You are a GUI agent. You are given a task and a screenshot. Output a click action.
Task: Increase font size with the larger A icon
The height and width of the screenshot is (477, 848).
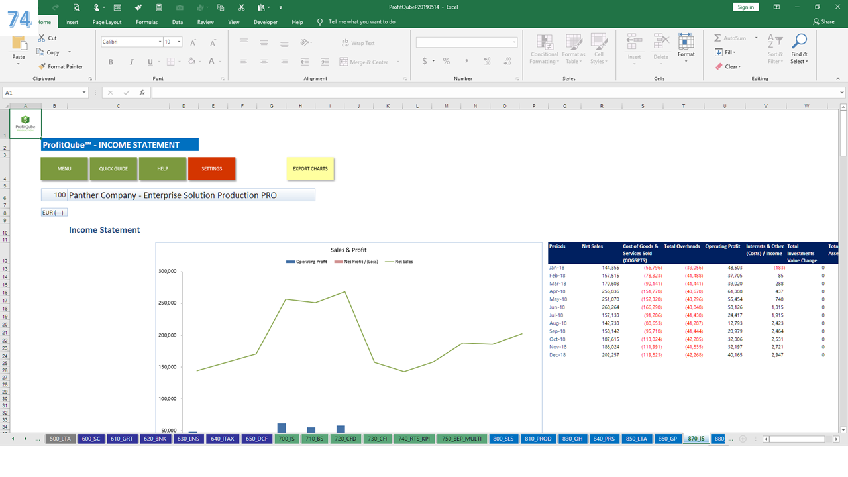pyautogui.click(x=193, y=42)
